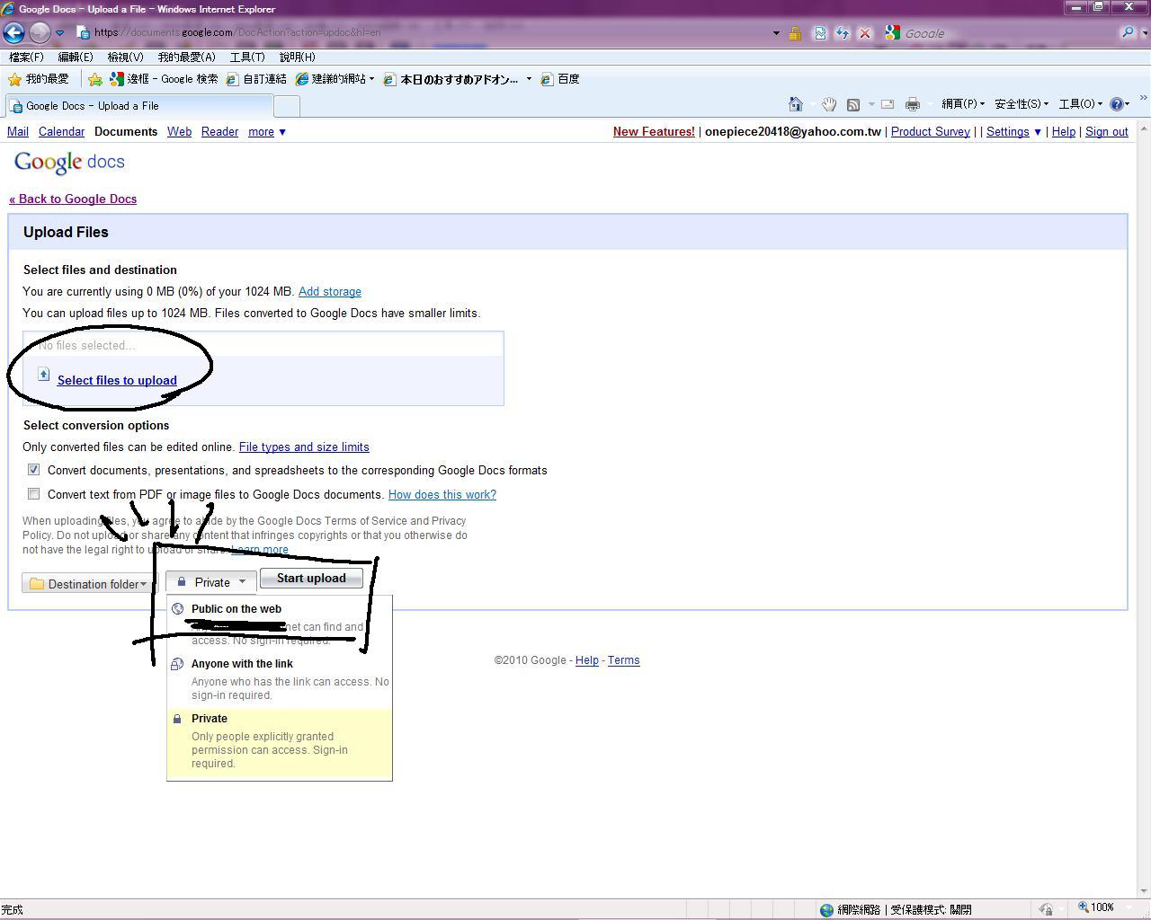This screenshot has height=920, width=1151.
Task: Open the Web link in Google bar
Action: pos(179,131)
